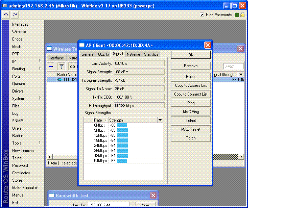Image resolution: width=284 pixels, height=208 pixels.
Task: Click the Find field in Wireless Tables
Action: pos(234,66)
